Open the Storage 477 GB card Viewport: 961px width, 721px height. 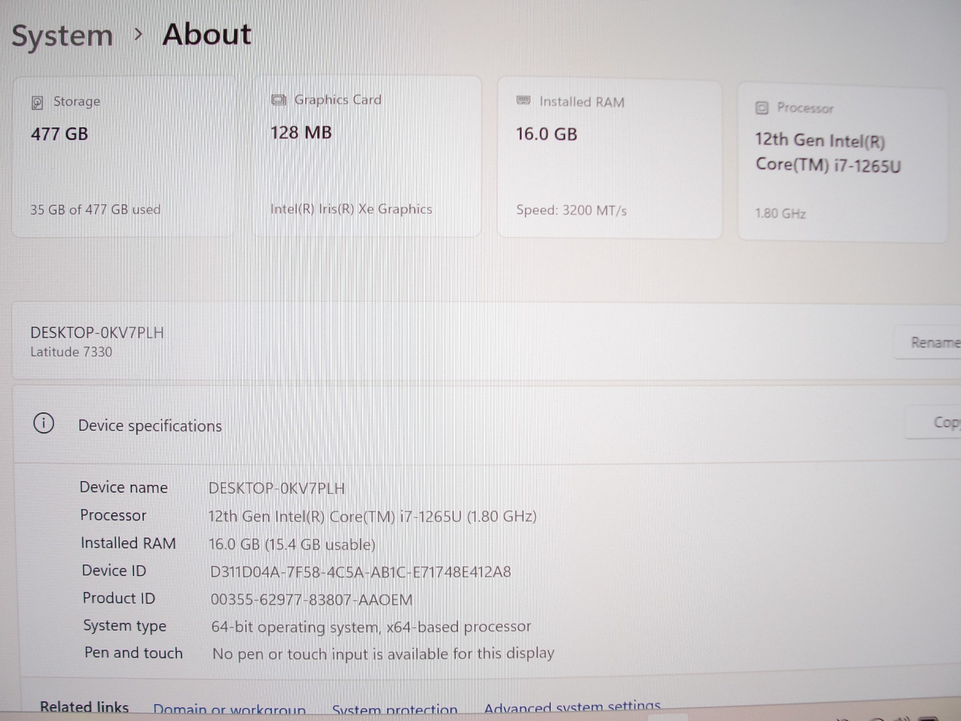click(x=124, y=157)
